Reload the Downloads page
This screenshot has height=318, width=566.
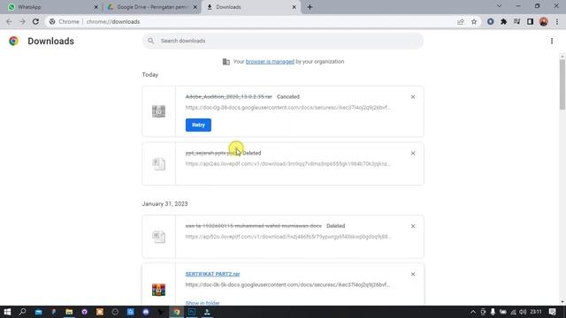tap(35, 21)
